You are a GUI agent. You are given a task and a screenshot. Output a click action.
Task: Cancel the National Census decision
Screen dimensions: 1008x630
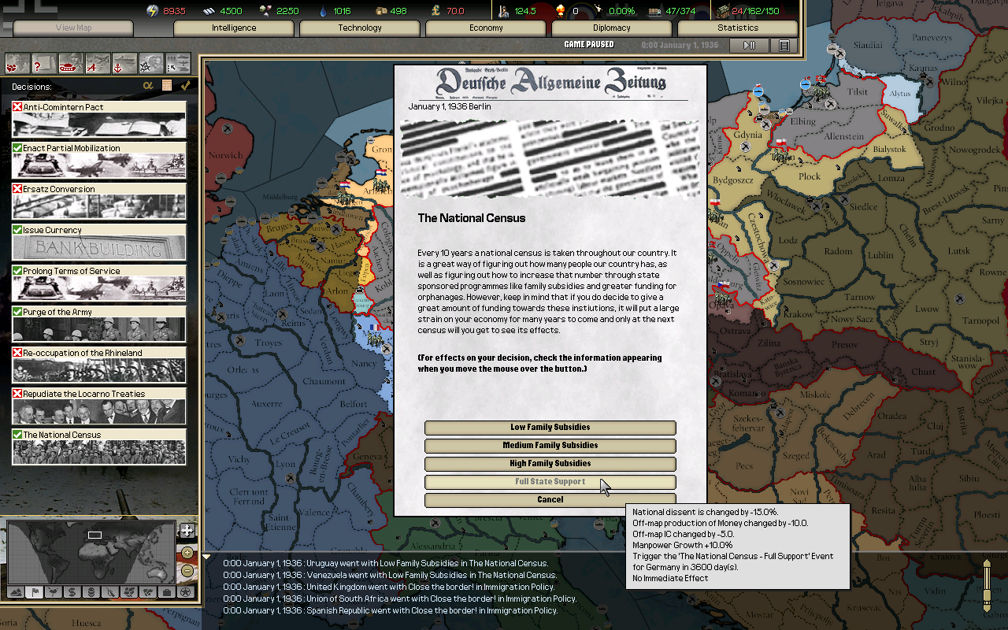click(x=550, y=500)
